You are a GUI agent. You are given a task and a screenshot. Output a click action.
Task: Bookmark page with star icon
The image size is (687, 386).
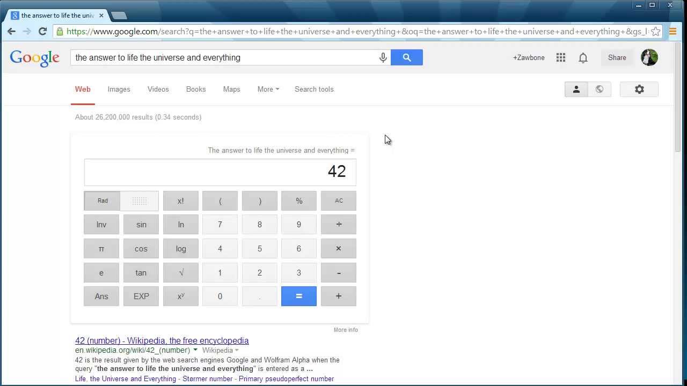pos(655,32)
